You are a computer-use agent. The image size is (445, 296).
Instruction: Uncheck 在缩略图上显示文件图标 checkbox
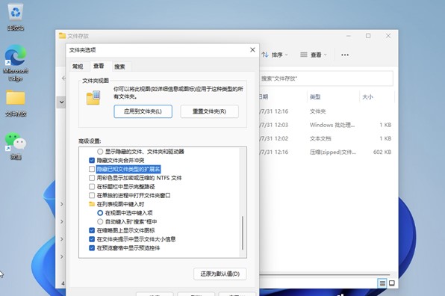point(92,230)
